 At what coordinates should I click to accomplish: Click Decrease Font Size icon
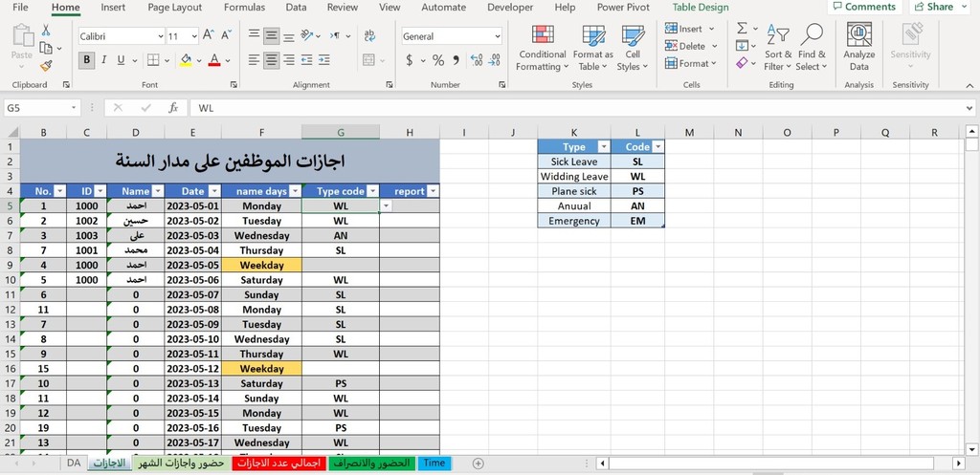[x=226, y=36]
